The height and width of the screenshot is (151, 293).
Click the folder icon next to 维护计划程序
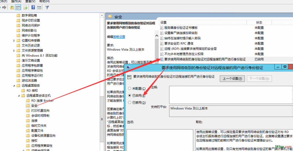pyautogui.click(x=18, y=35)
